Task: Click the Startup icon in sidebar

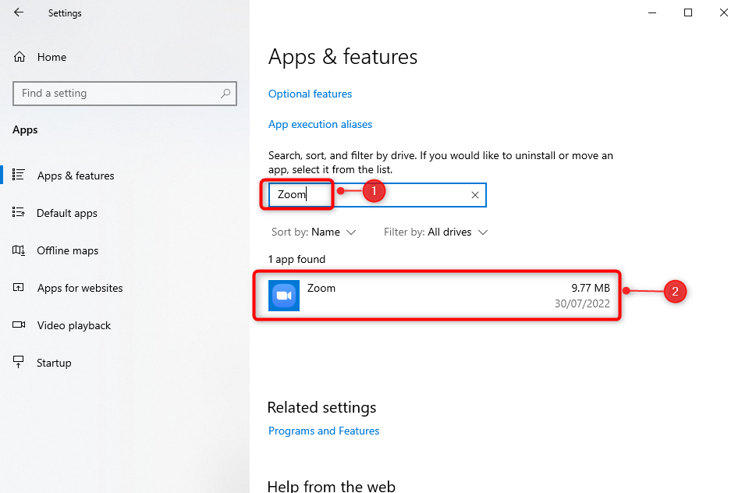Action: [x=20, y=363]
